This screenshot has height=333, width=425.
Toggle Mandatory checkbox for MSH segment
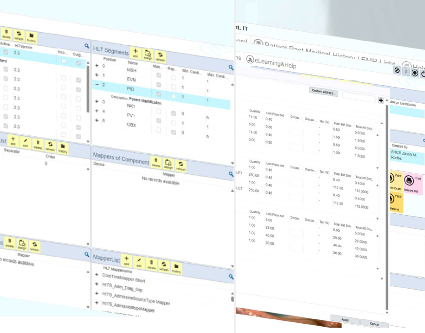(x=159, y=75)
